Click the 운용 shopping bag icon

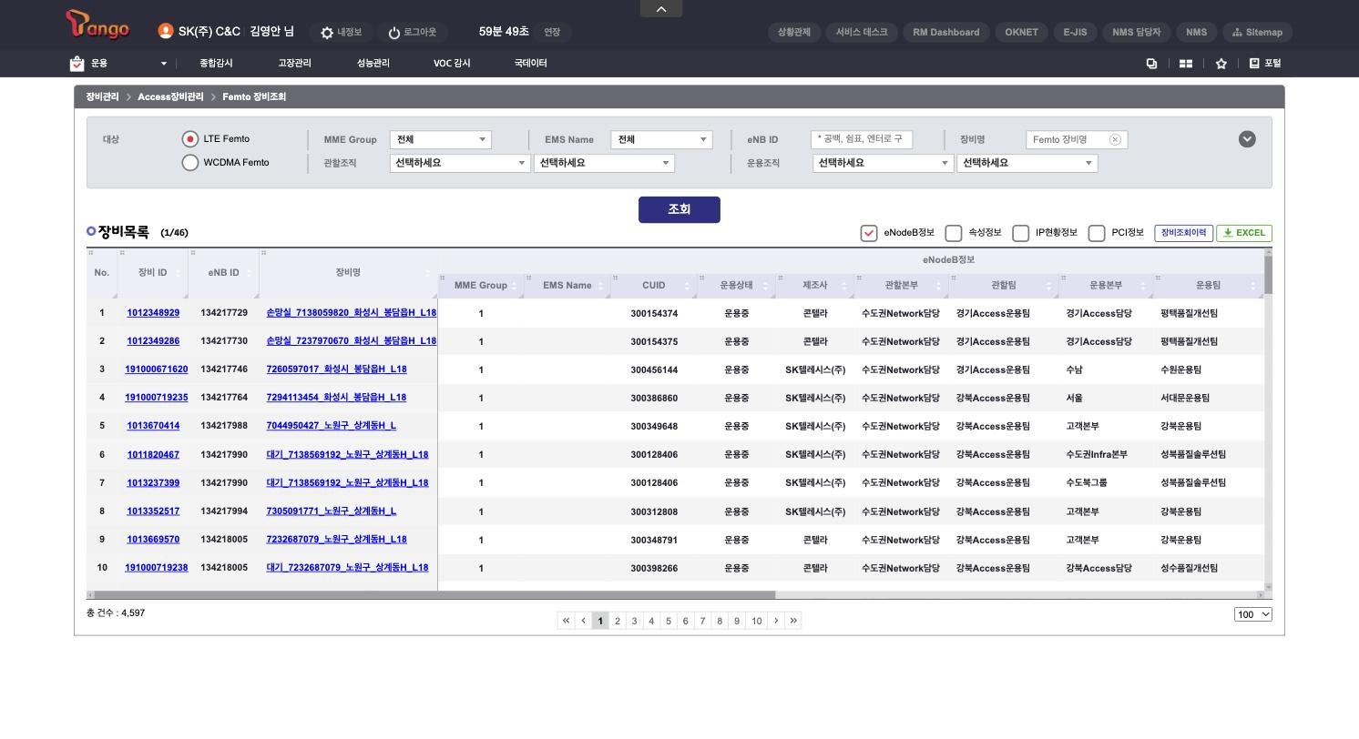click(x=77, y=64)
